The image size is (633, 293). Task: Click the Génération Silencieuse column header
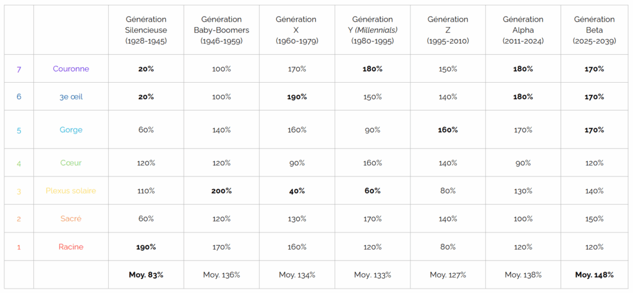click(x=146, y=30)
